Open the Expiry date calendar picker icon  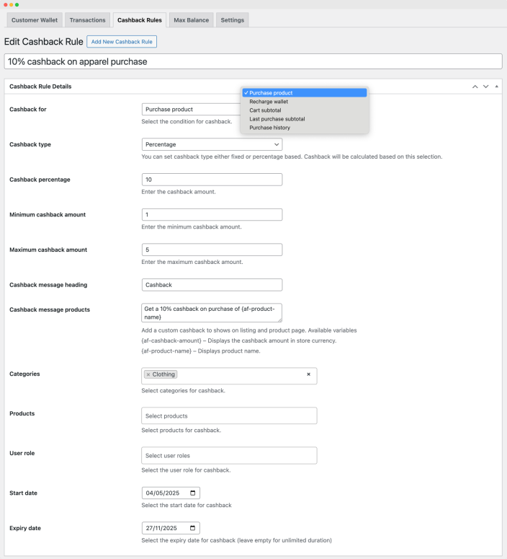(192, 528)
